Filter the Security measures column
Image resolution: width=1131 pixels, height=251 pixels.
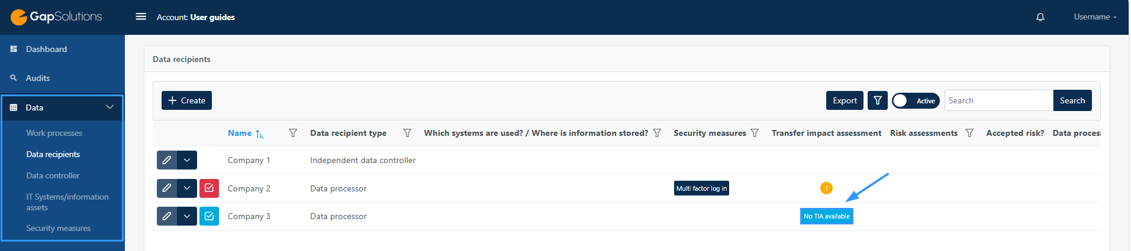pos(755,133)
